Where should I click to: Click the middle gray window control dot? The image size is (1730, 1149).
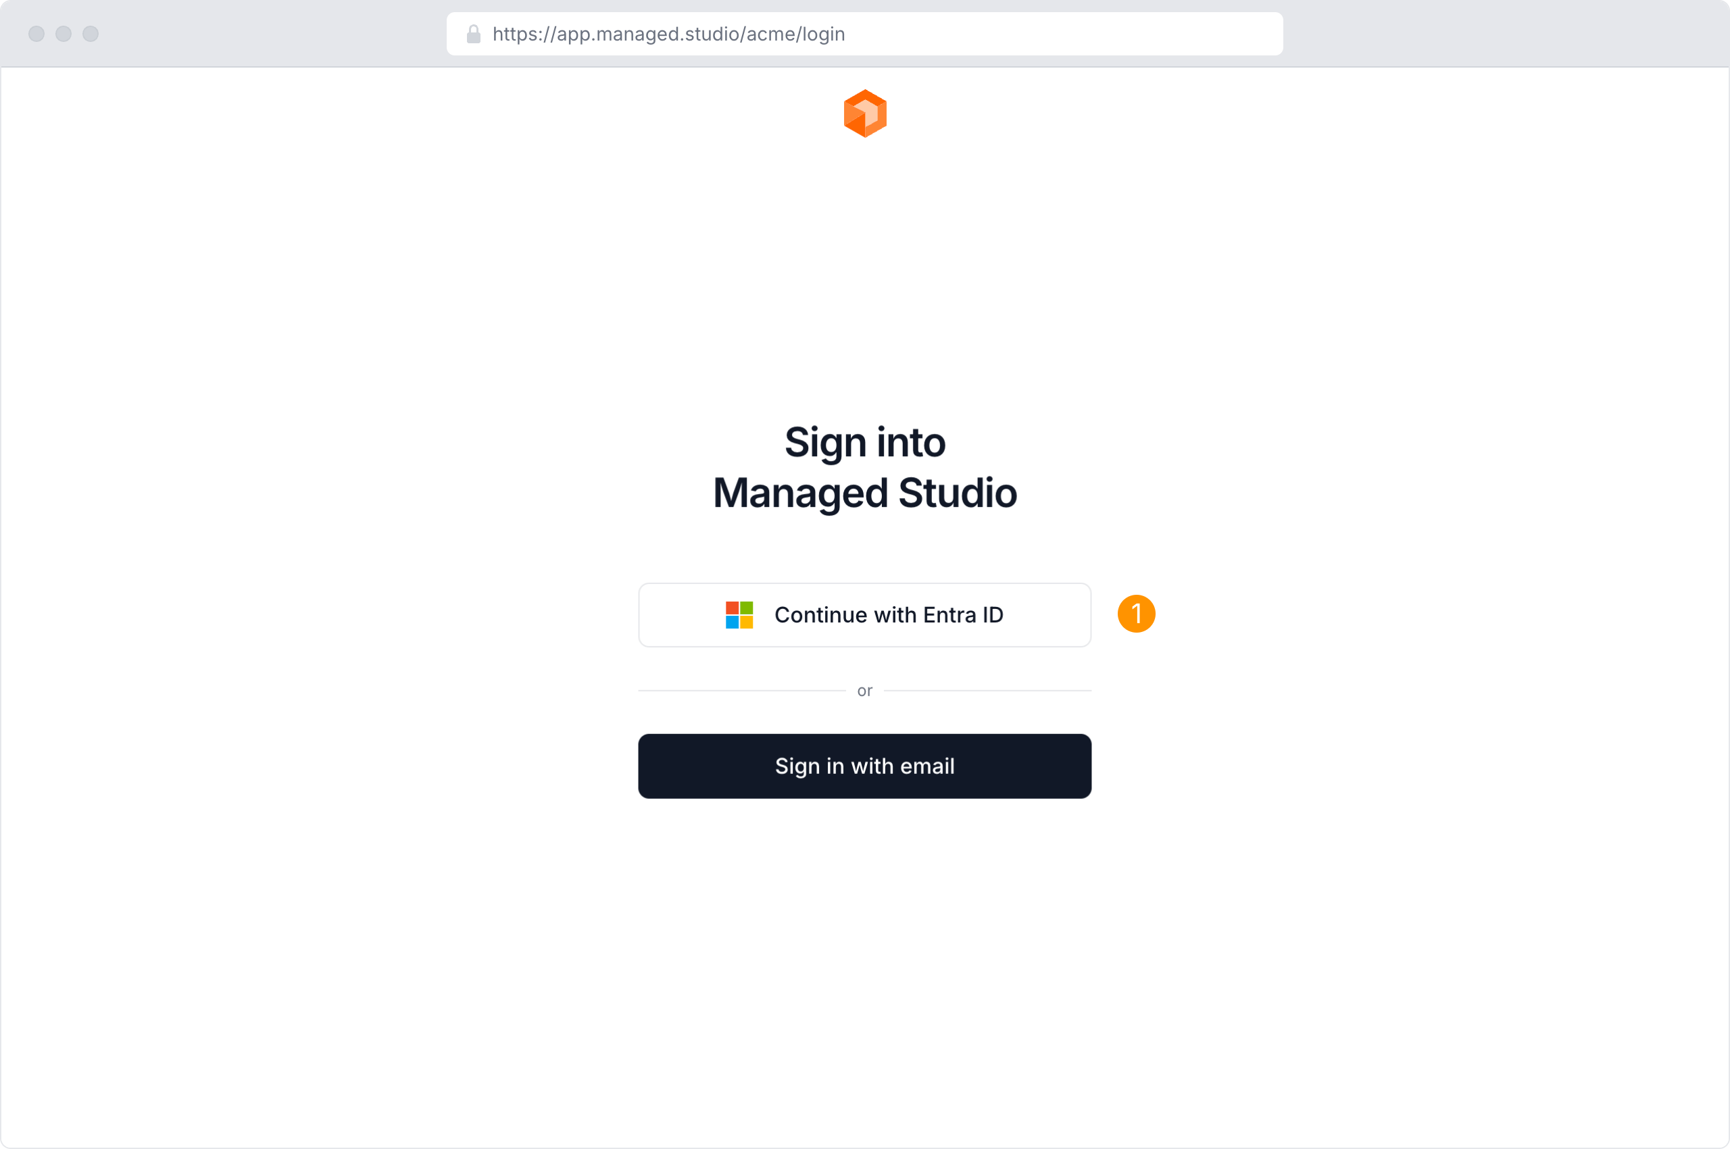pyautogui.click(x=64, y=34)
